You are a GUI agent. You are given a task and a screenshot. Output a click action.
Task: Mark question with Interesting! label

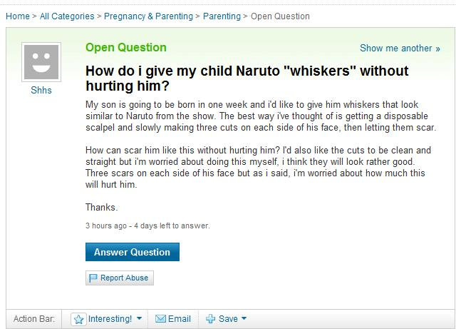[x=110, y=319]
